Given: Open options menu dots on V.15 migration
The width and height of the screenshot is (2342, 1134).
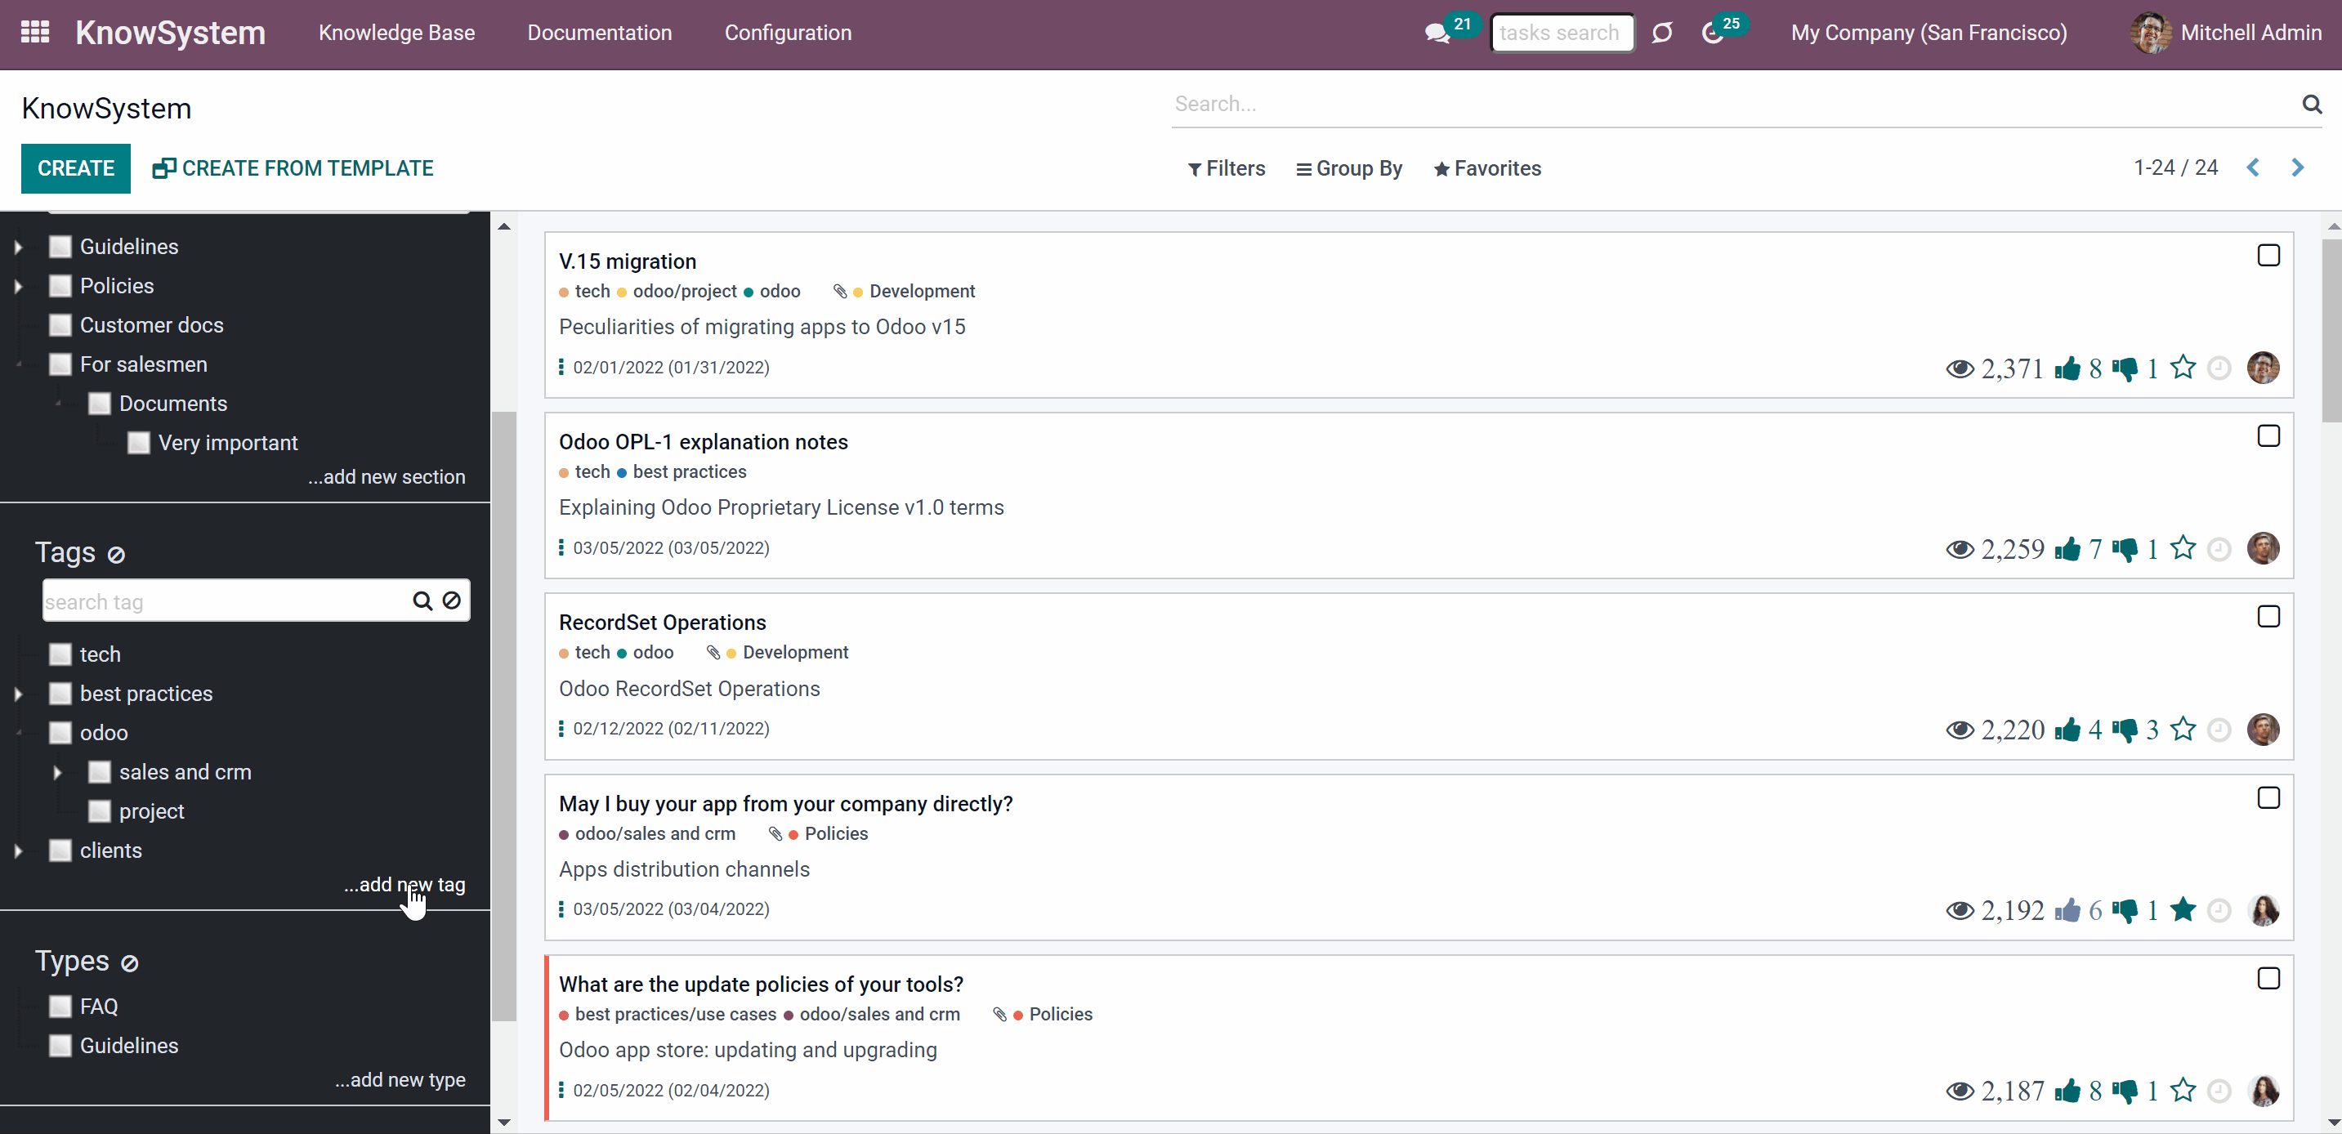Looking at the screenshot, I should [x=561, y=367].
